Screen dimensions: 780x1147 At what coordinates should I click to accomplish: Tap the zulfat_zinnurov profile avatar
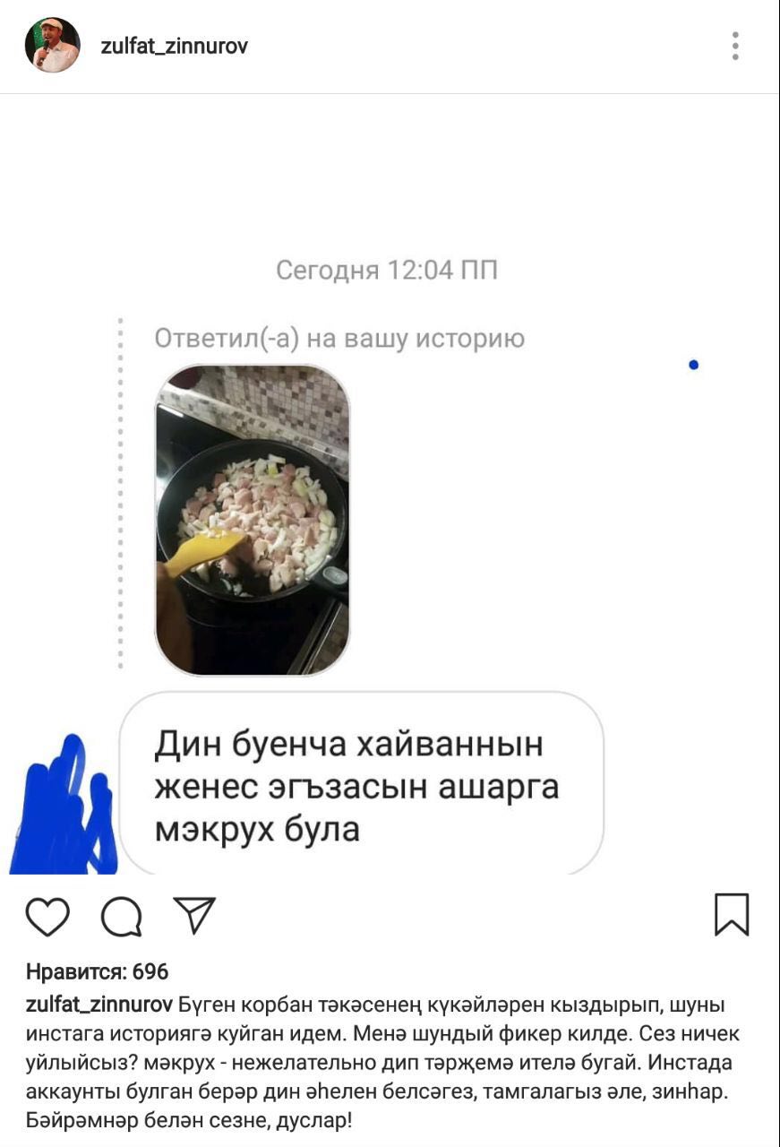[x=53, y=46]
